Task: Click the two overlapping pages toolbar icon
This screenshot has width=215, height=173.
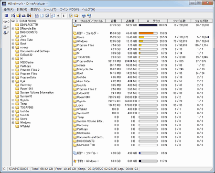Action: 53,16
